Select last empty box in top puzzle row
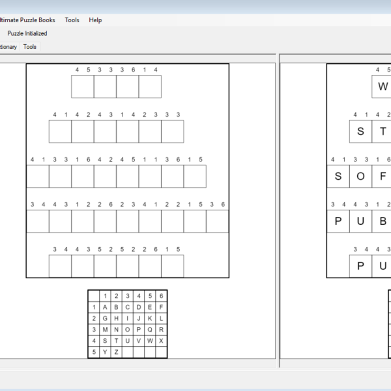Screen dimensions: 391x391 150,86
